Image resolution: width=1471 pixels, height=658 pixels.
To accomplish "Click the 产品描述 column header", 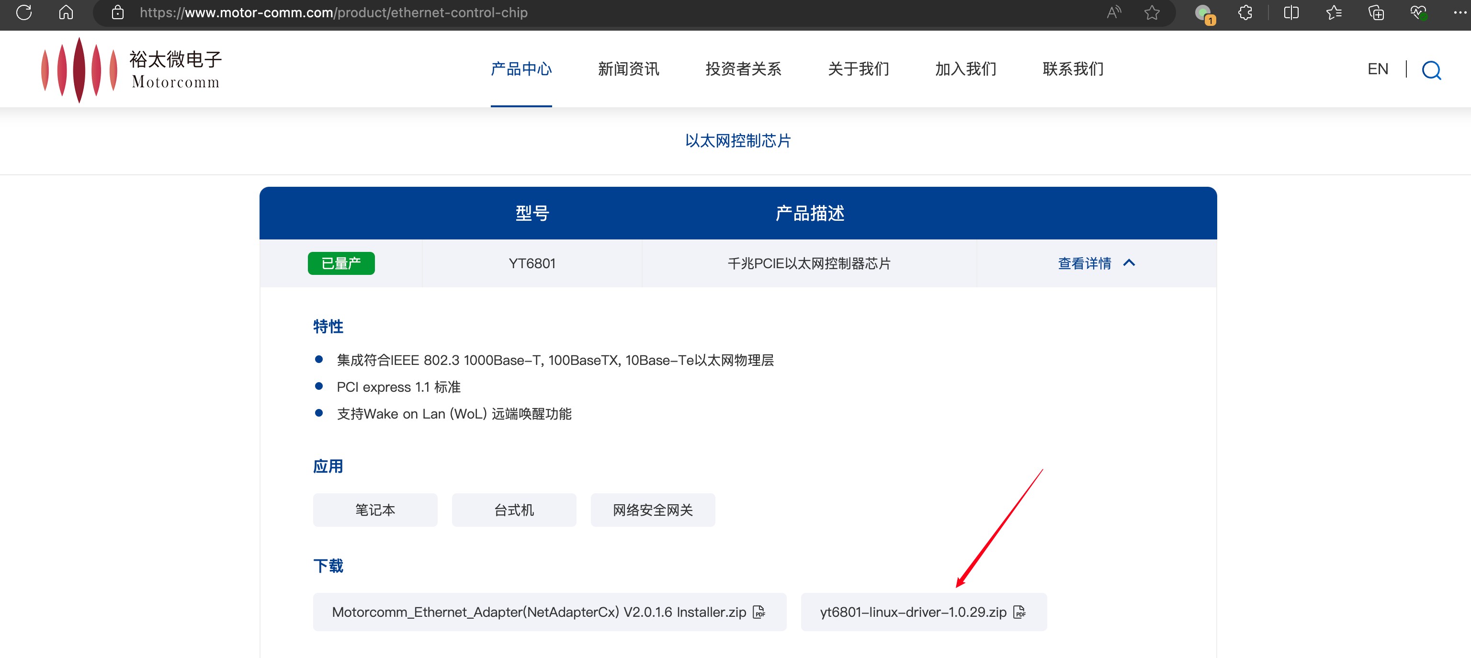I will click(810, 213).
